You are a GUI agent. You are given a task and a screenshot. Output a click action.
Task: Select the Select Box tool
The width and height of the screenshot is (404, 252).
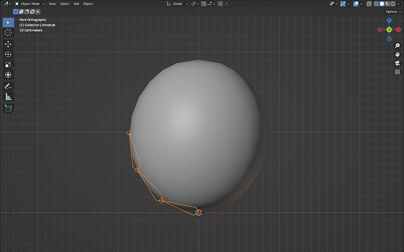click(8, 23)
